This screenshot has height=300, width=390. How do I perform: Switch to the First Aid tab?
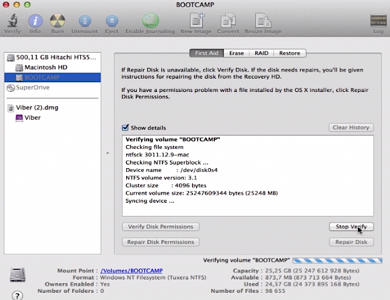(206, 53)
